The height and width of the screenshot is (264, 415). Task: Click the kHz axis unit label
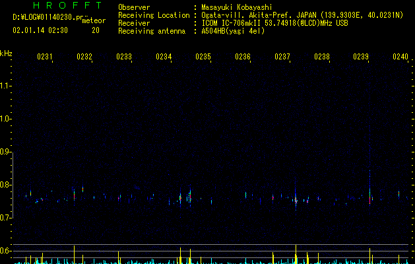pos(6,53)
